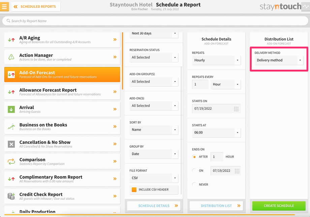The image size is (310, 217).
Task: Open Arrival report chevron arrow
Action: [x=115, y=109]
